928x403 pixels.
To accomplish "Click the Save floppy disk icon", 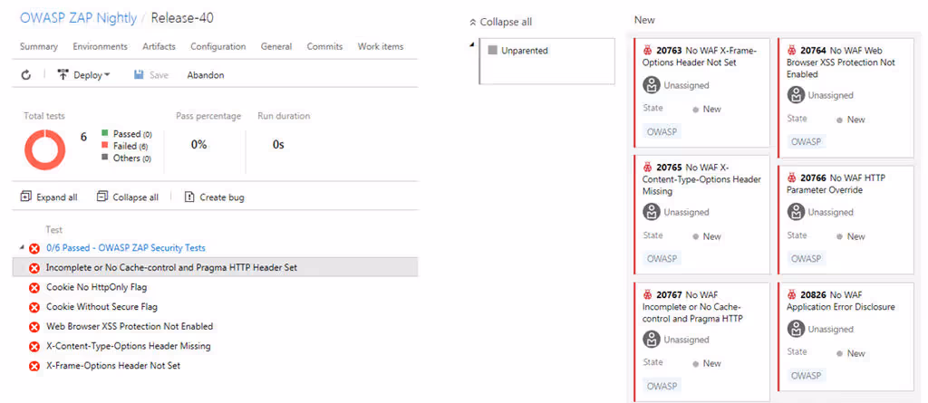I will (x=139, y=74).
